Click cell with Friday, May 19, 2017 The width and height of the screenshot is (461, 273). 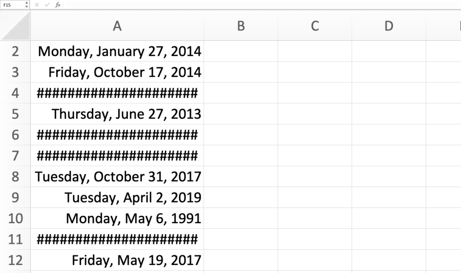pos(136,260)
